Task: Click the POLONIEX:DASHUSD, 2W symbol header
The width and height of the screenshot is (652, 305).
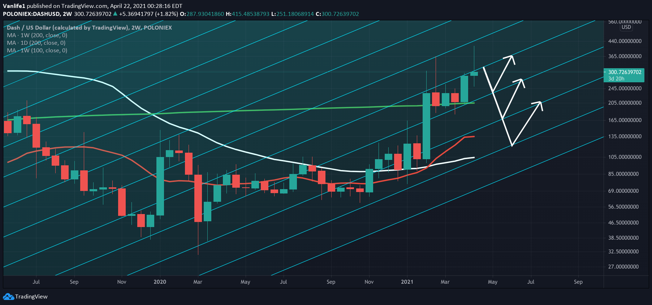Action: point(38,14)
